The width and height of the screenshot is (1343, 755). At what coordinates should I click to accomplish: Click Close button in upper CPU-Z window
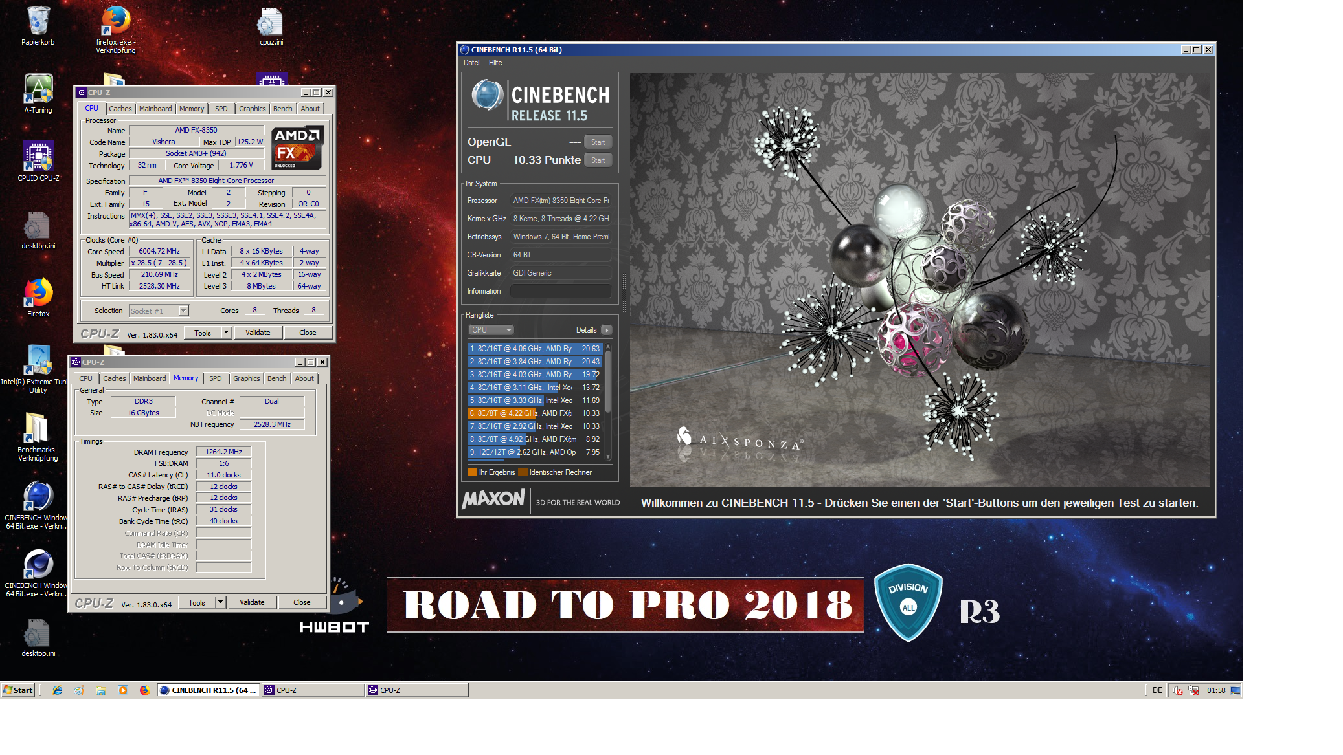(308, 333)
